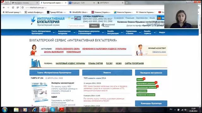Image resolution: width=202 pixels, height=113 pixels.
Task: Open По какому курсу считать news link
Action: 104,100
